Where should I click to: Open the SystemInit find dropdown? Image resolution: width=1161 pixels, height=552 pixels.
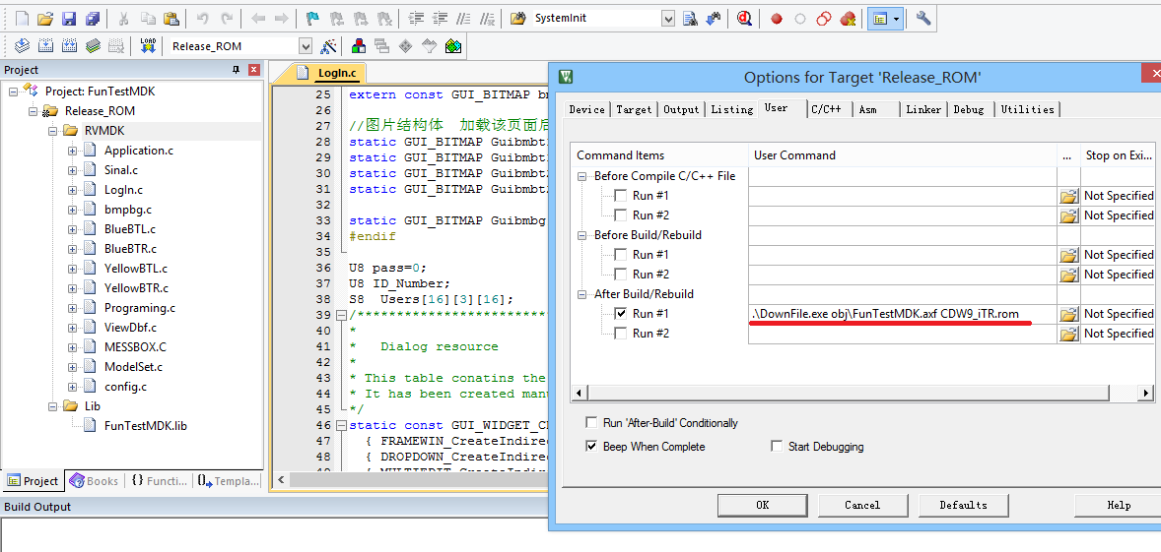coord(668,19)
